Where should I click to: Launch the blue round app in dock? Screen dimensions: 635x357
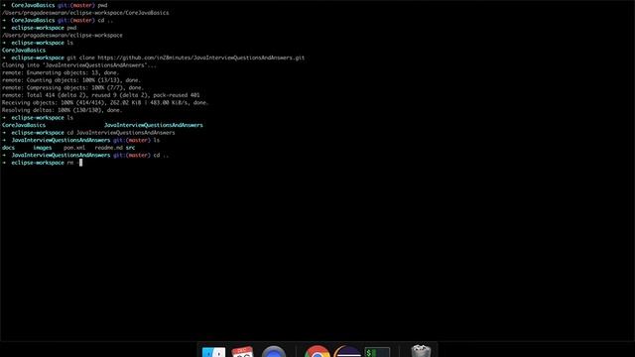click(274, 352)
